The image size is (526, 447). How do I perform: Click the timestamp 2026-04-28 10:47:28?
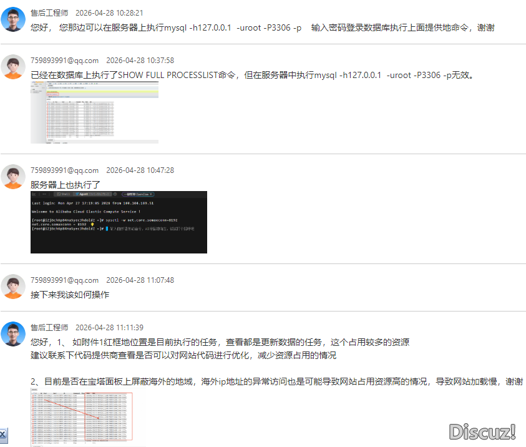tap(140, 170)
